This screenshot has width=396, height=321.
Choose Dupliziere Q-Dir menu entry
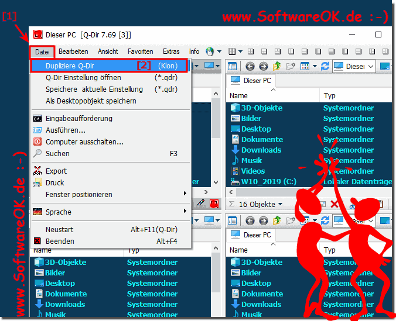[110, 66]
